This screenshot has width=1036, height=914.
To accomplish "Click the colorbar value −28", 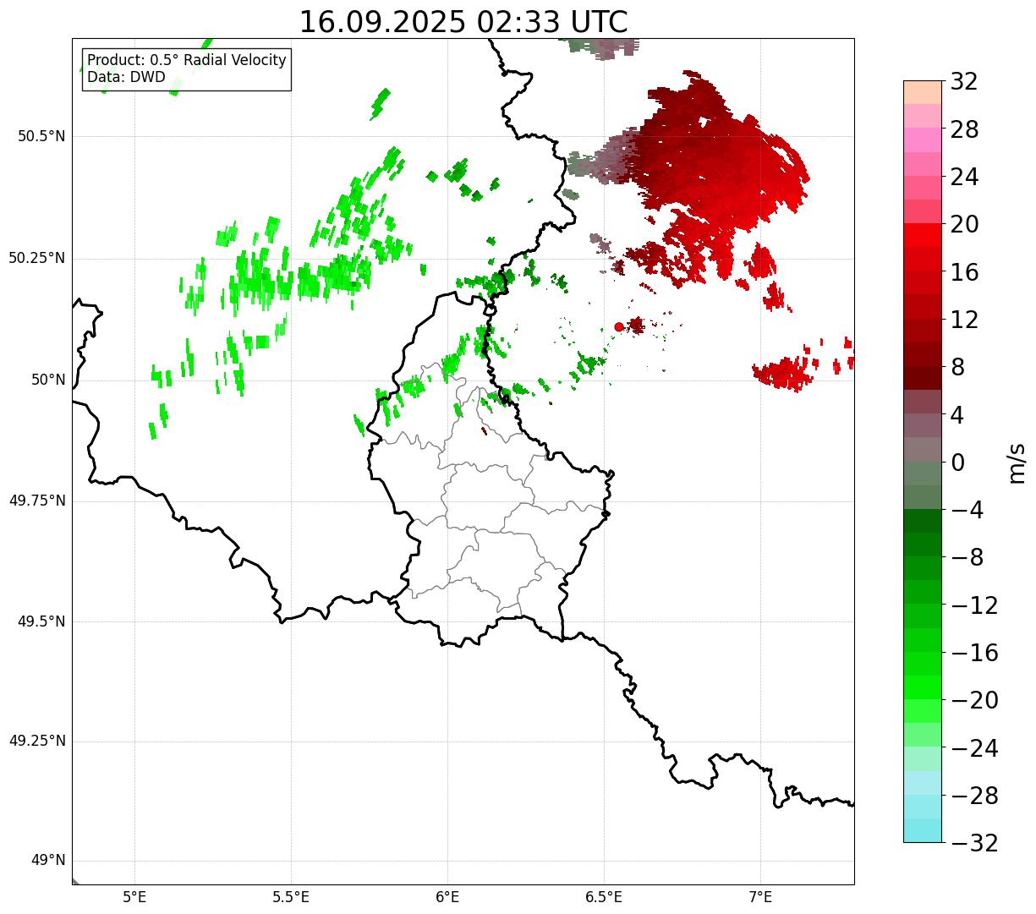I will pyautogui.click(x=974, y=796).
